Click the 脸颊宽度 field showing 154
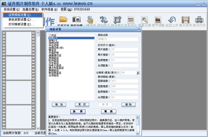Screen dimensions: 208x137 (125, 92)
